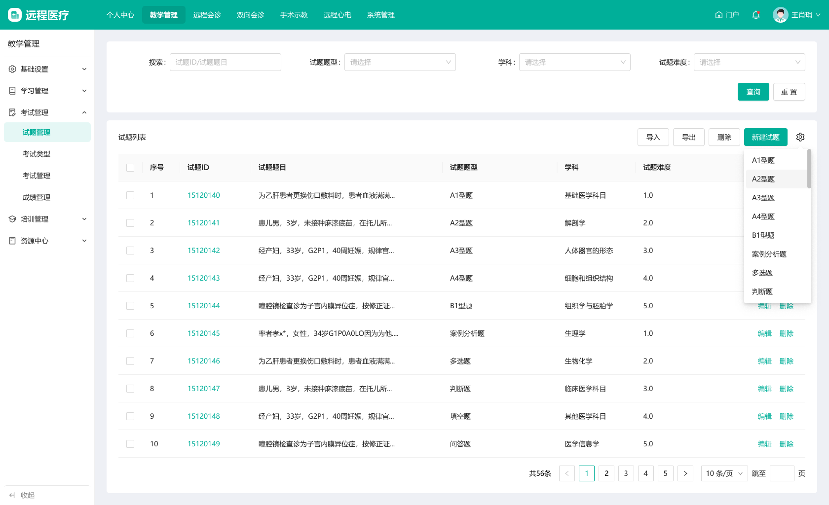Screen dimensions: 829x505
Task: Select the checkbox for row 15120145
Action: coord(130,333)
